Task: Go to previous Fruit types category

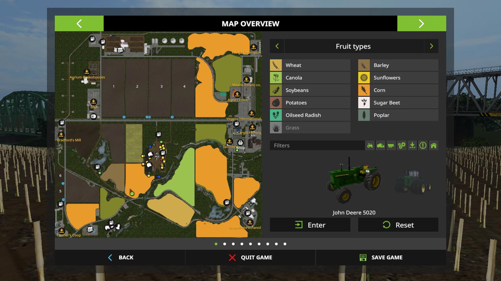Action: click(277, 46)
